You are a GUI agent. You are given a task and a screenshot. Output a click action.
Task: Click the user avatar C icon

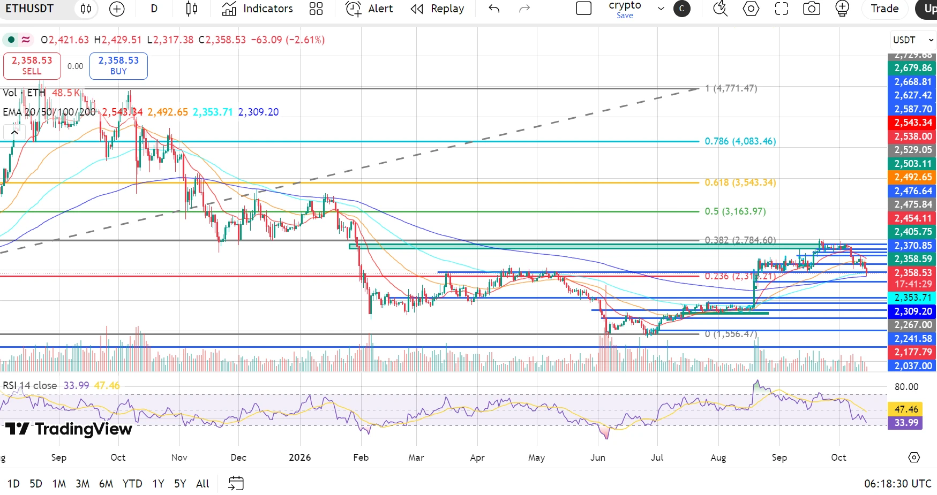pos(682,9)
